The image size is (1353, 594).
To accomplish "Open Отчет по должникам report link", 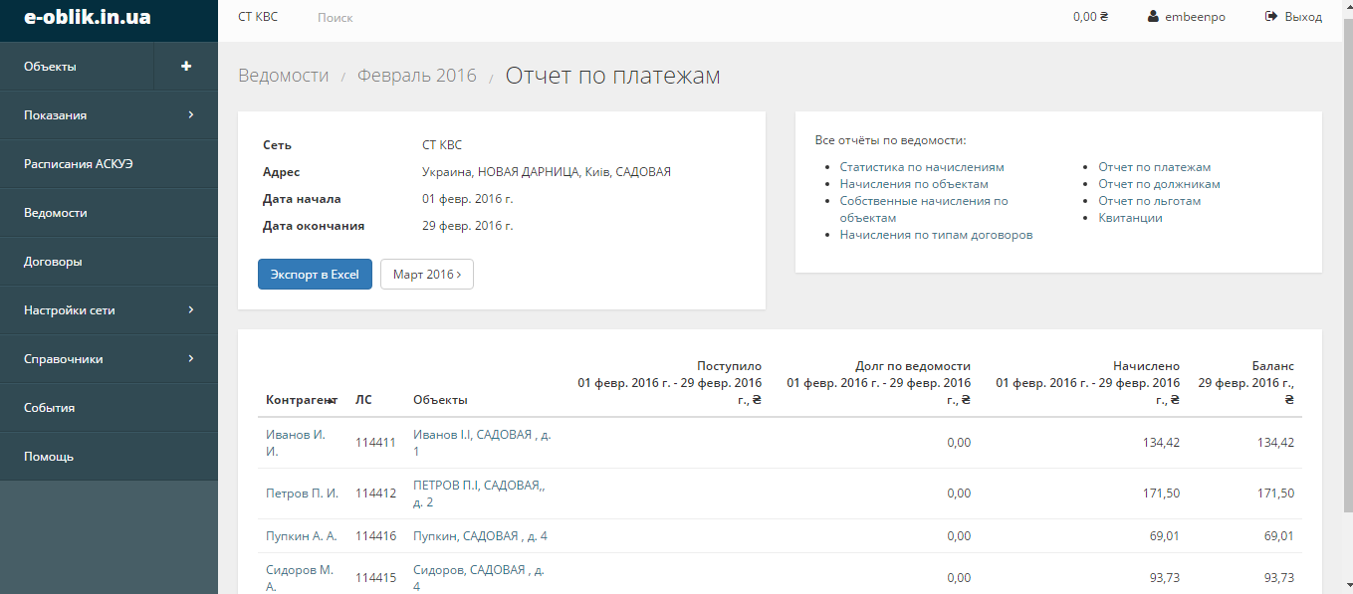I will pyautogui.click(x=1159, y=184).
